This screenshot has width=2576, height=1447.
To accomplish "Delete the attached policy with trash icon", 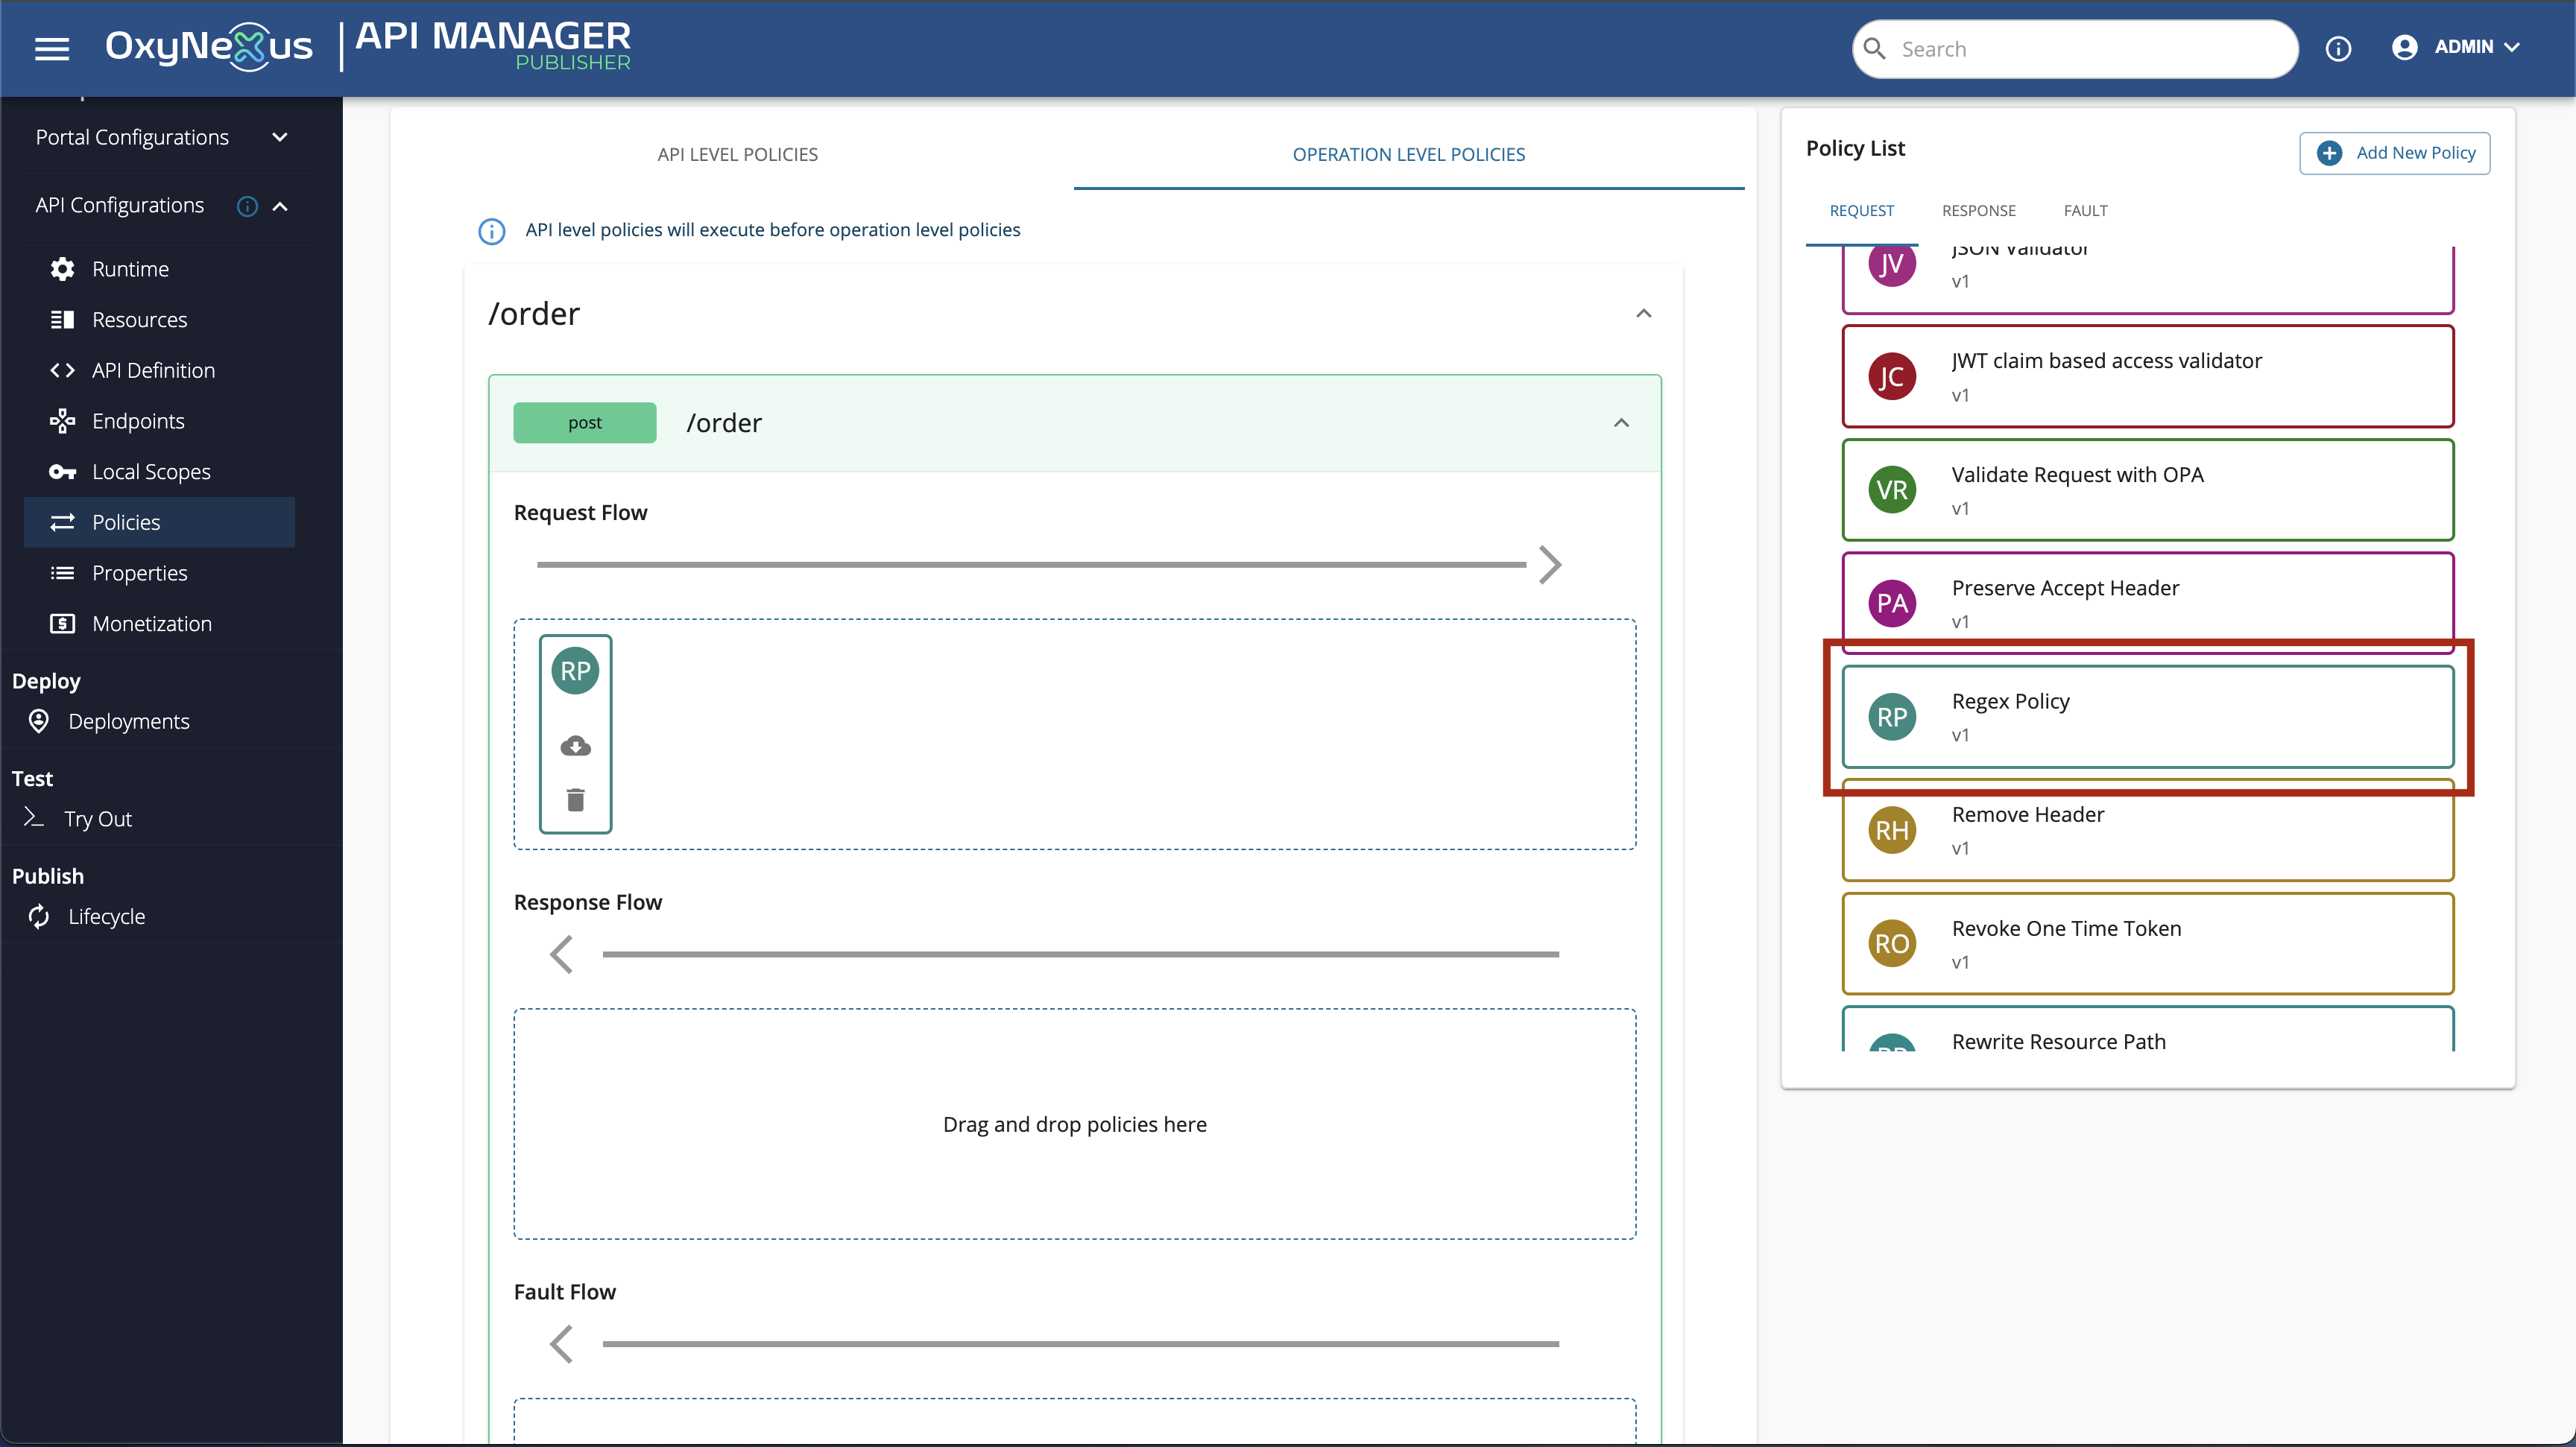I will (x=575, y=800).
